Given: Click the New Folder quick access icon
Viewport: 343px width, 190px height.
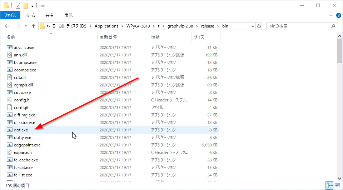Looking at the screenshot, I should pos(26,6).
